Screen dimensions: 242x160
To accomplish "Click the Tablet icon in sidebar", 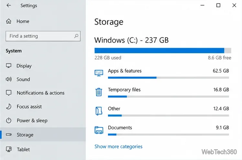I will [x=9, y=149].
